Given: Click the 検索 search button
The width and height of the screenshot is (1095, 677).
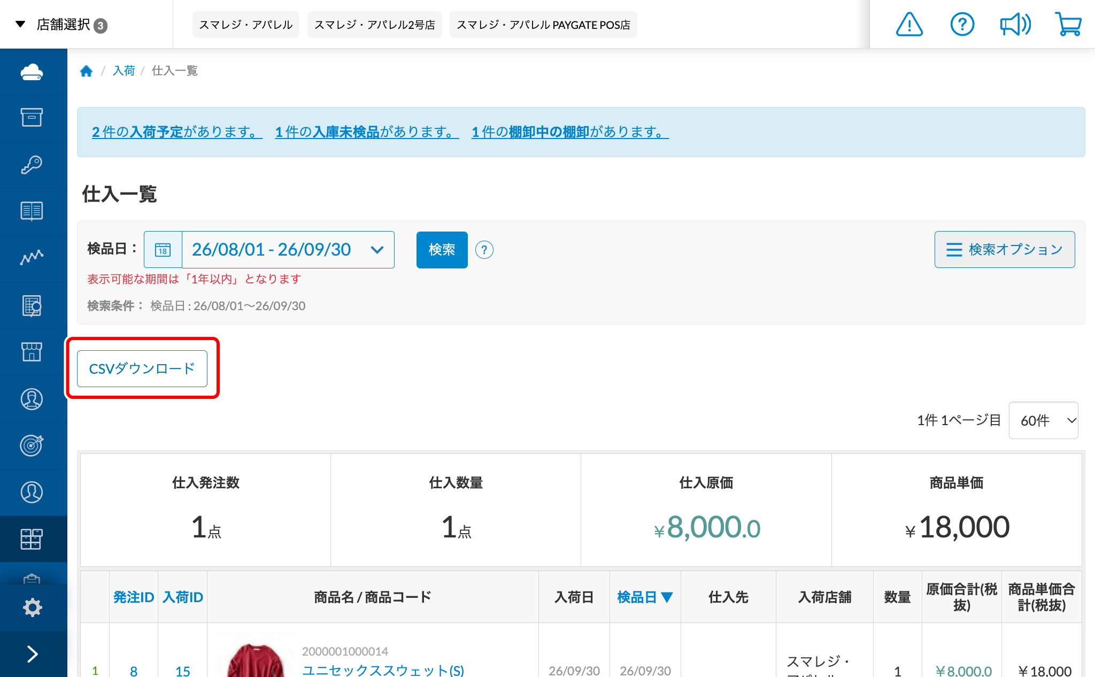Looking at the screenshot, I should click(x=442, y=250).
